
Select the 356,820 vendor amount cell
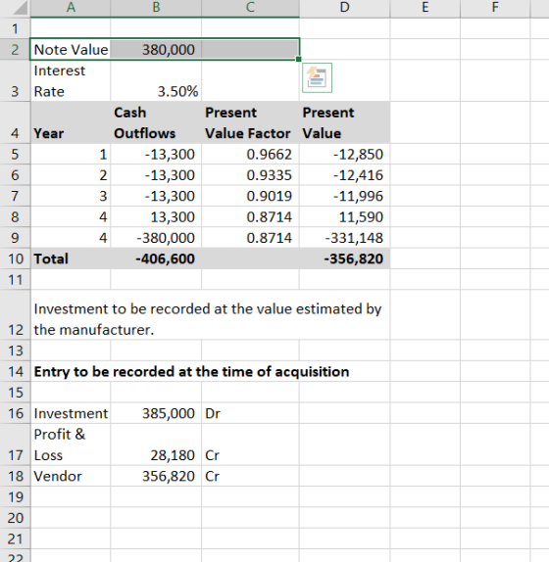coord(156,476)
